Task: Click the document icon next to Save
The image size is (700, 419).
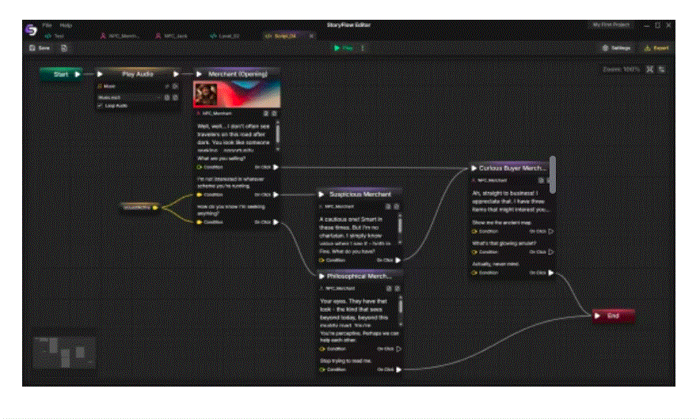Action: (x=64, y=48)
